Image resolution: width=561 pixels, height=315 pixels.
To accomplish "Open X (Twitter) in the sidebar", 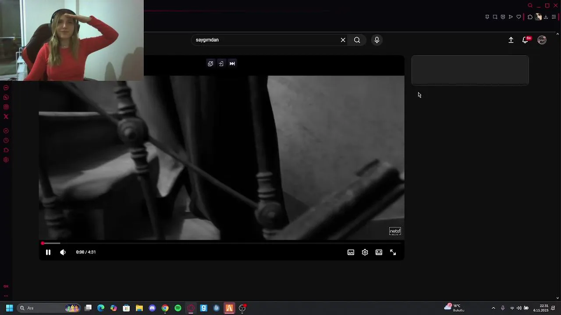I will point(6,117).
